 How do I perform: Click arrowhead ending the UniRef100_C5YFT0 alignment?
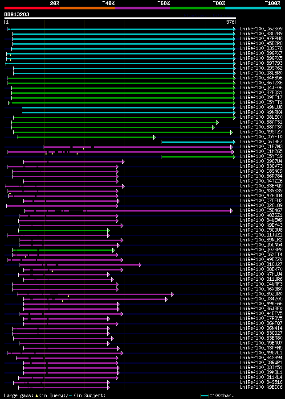tap(155, 137)
